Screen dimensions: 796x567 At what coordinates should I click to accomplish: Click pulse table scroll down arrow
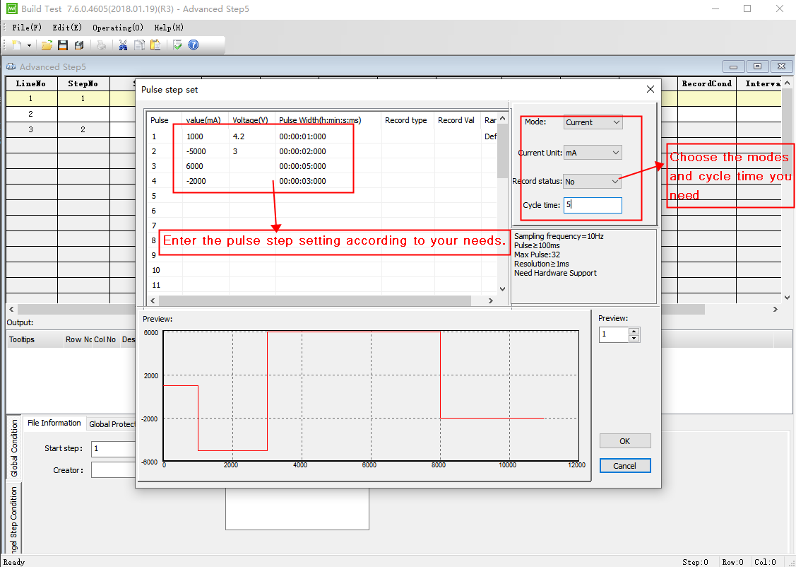pos(502,289)
